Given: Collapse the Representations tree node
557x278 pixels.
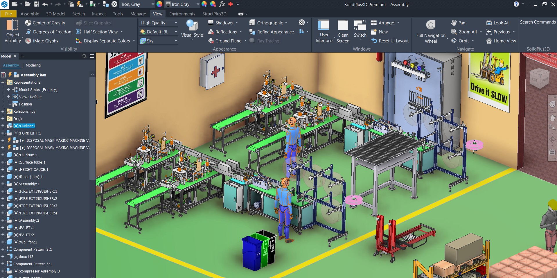Looking at the screenshot, I should click(x=3, y=82).
